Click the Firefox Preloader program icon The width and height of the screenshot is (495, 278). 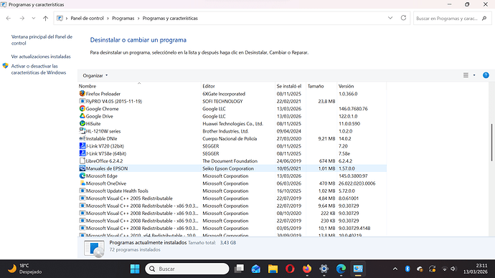[82, 94]
